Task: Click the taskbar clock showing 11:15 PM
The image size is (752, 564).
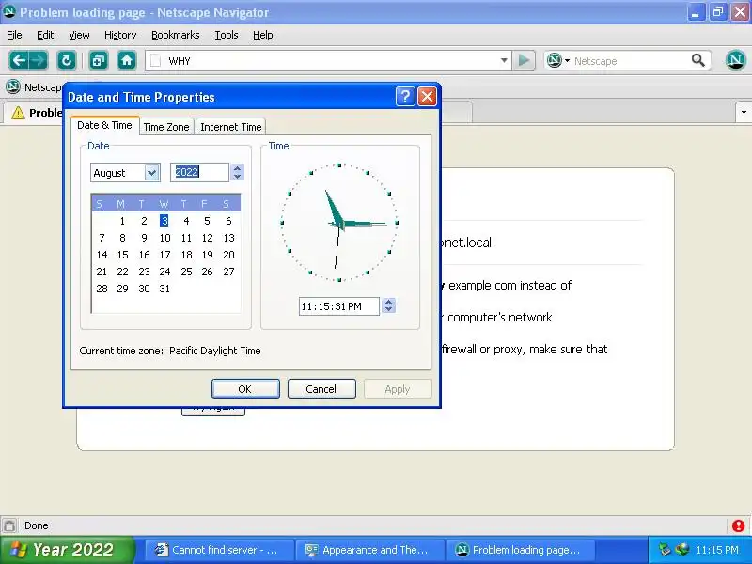Action: (717, 550)
